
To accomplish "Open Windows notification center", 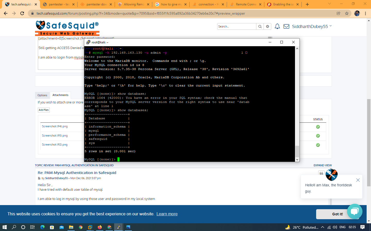I will click(362, 227).
